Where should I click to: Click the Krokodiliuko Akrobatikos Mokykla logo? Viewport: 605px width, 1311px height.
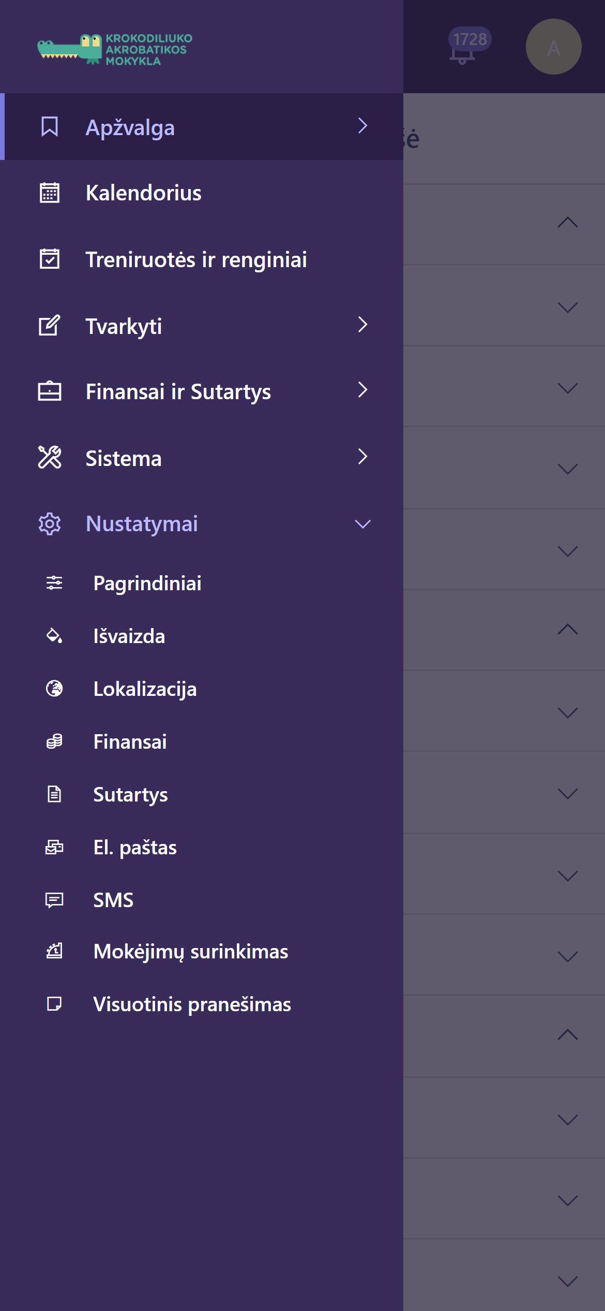[115, 50]
